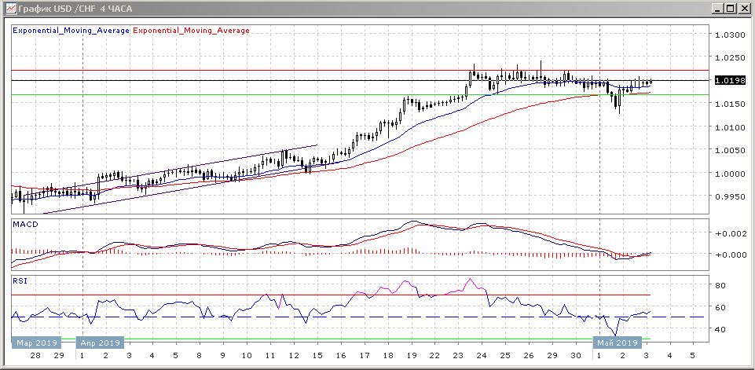Click the current price tag 1.0198
This screenshot has height=370, width=755.
click(730, 80)
